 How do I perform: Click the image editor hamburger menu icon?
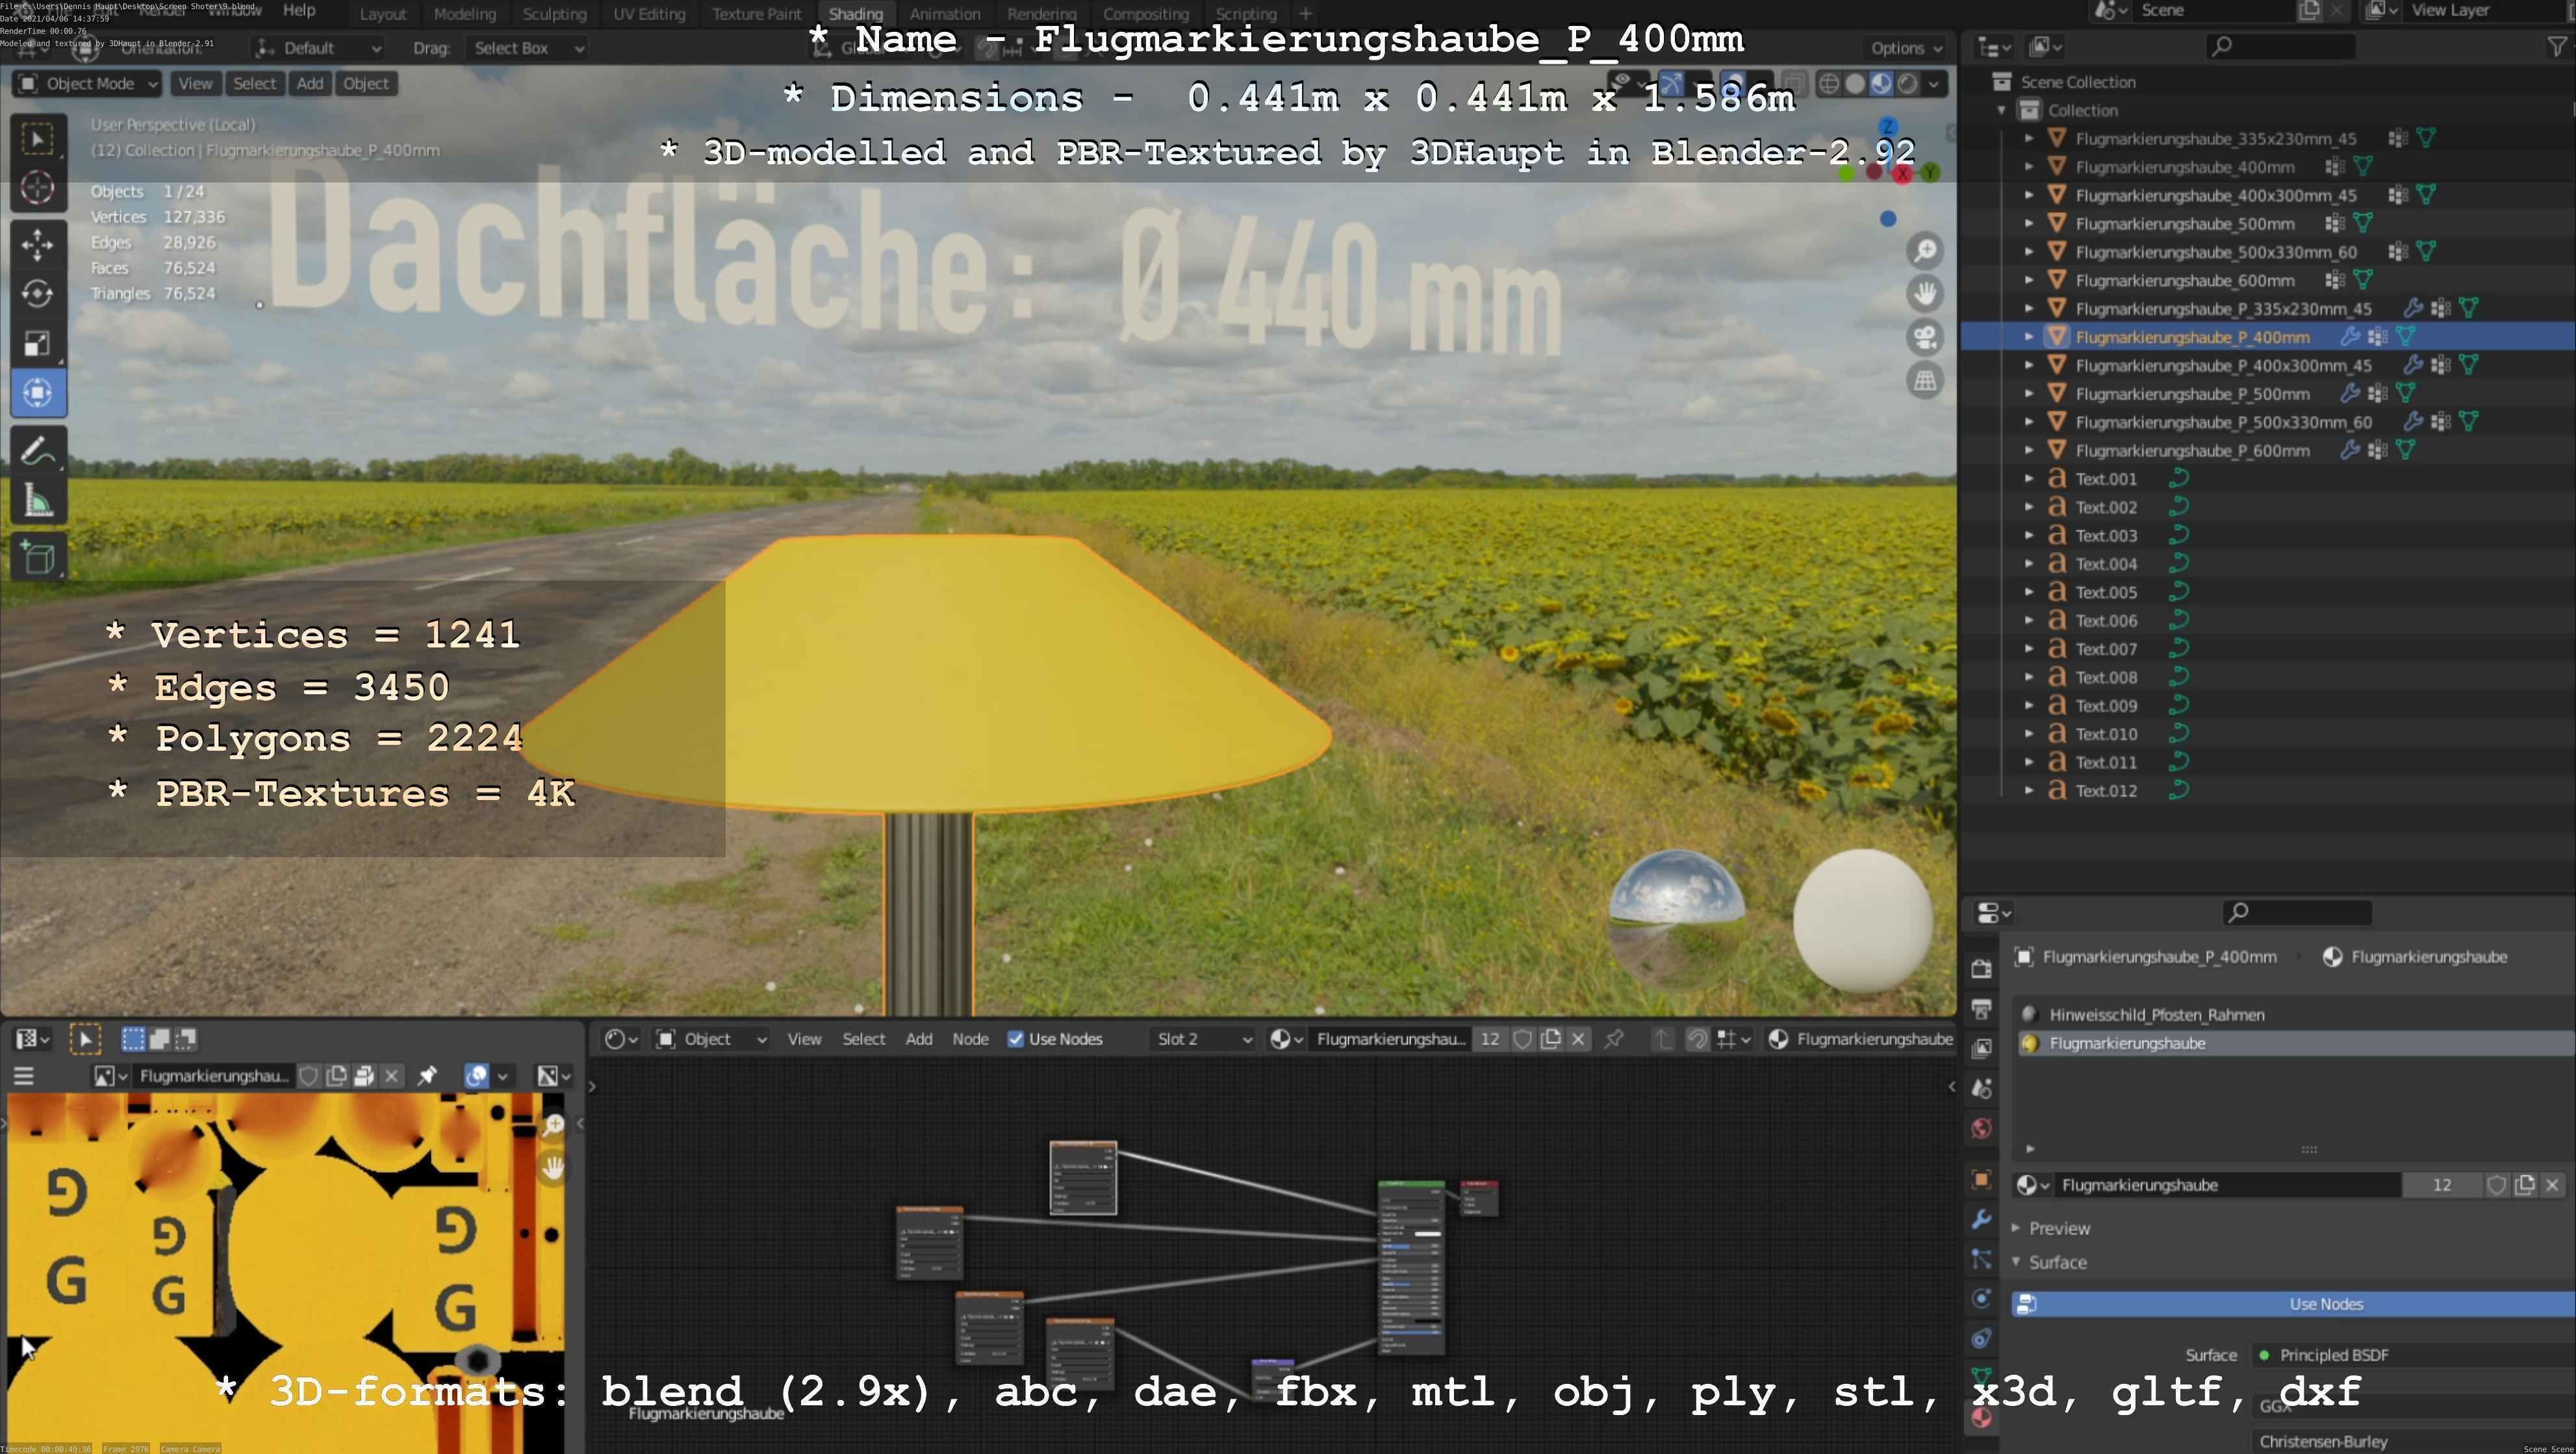[24, 1076]
